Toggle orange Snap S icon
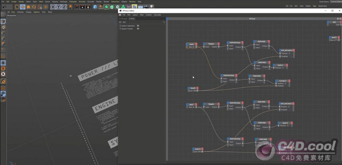The image size is (342, 165). pyautogui.click(x=3, y=69)
